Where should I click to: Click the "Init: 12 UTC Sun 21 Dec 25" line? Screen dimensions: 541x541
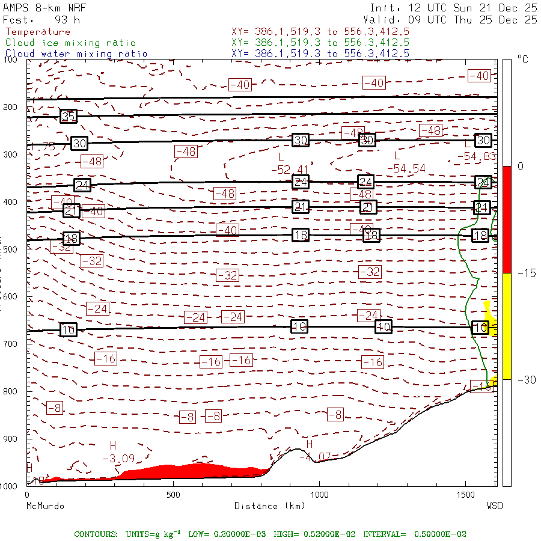(x=453, y=8)
